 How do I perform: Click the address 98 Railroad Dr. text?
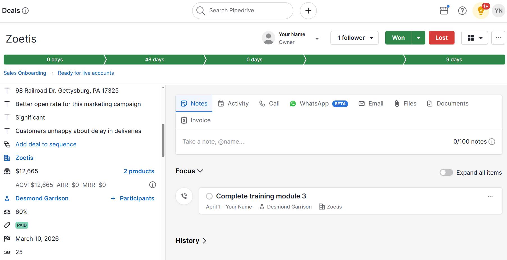click(x=67, y=91)
